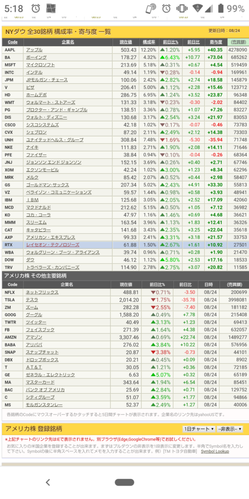This screenshot has height=499, width=249.
Task: Open the アップル company link
Action: click(x=34, y=50)
